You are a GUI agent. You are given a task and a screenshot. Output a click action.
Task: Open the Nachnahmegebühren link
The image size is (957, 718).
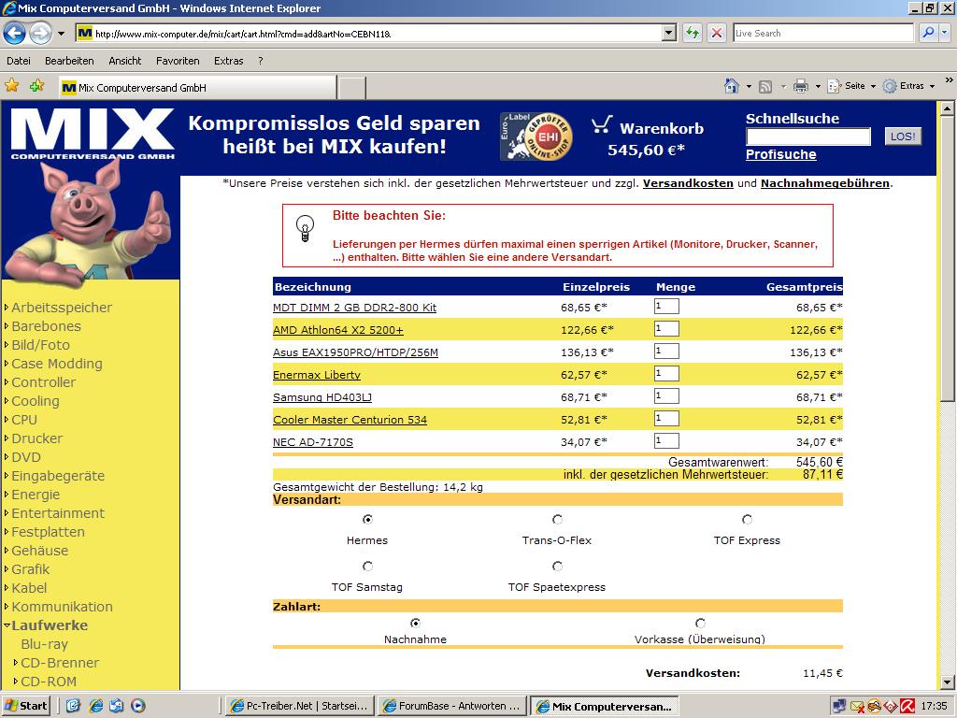tap(825, 183)
